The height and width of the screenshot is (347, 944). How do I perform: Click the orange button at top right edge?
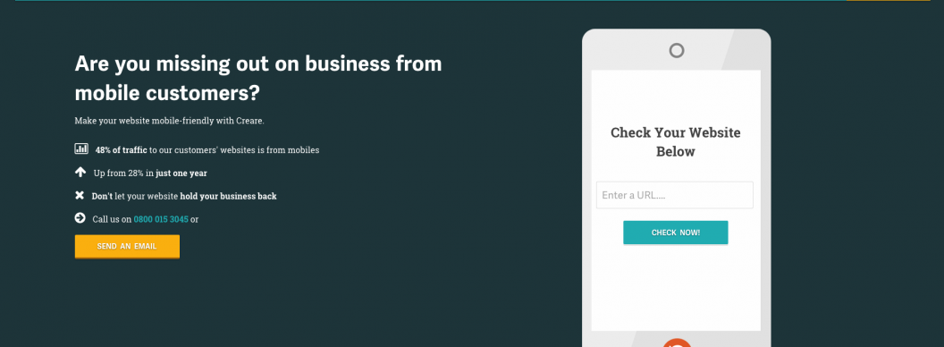click(888, 1)
